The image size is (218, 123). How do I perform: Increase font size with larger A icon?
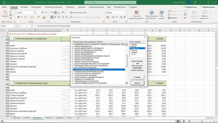pos(43,13)
